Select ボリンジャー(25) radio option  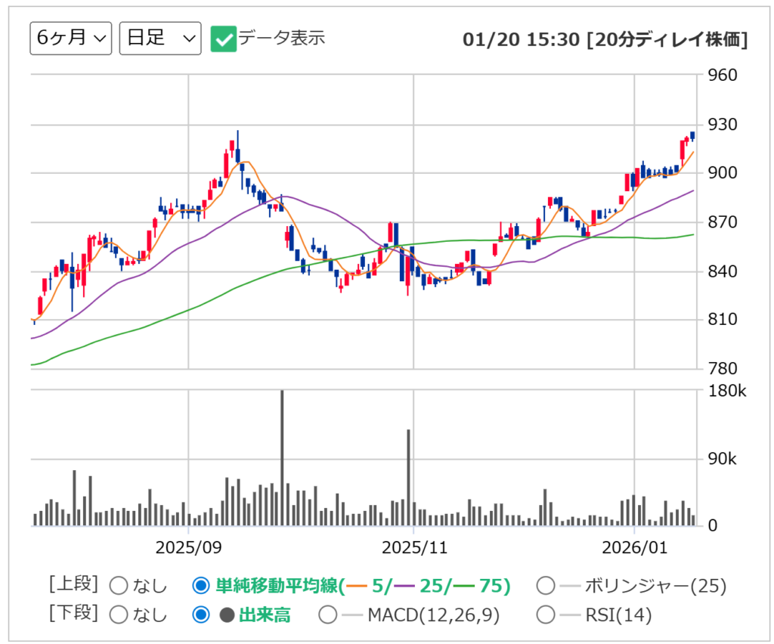click(x=545, y=586)
